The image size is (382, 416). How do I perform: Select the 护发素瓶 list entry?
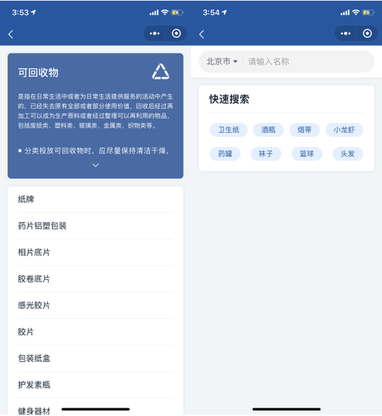click(x=96, y=385)
